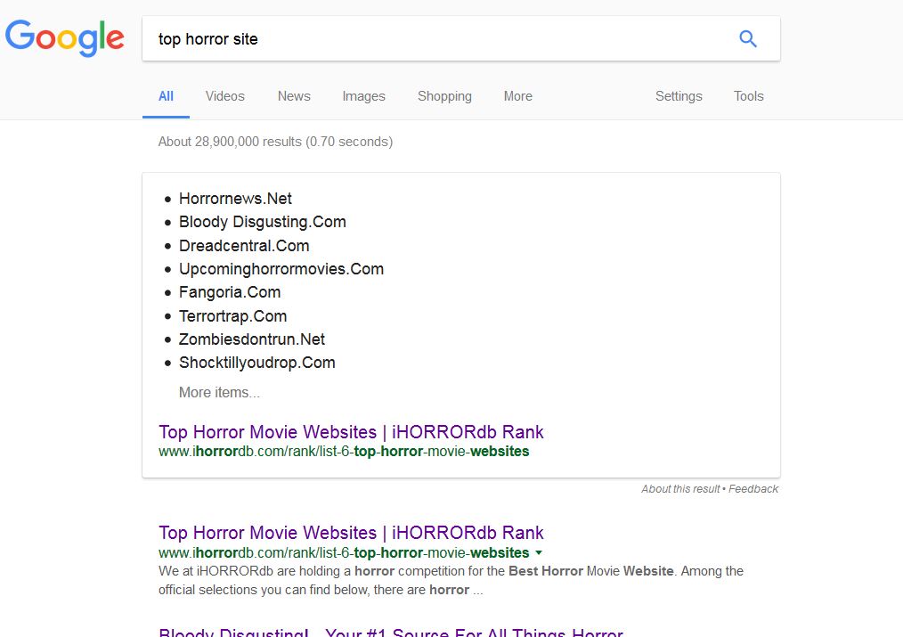Open the Settings menu
This screenshot has height=637, width=903.
tap(679, 96)
